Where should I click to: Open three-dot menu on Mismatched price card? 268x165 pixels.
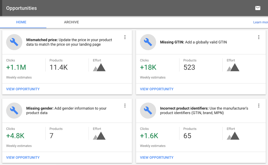[125, 37]
